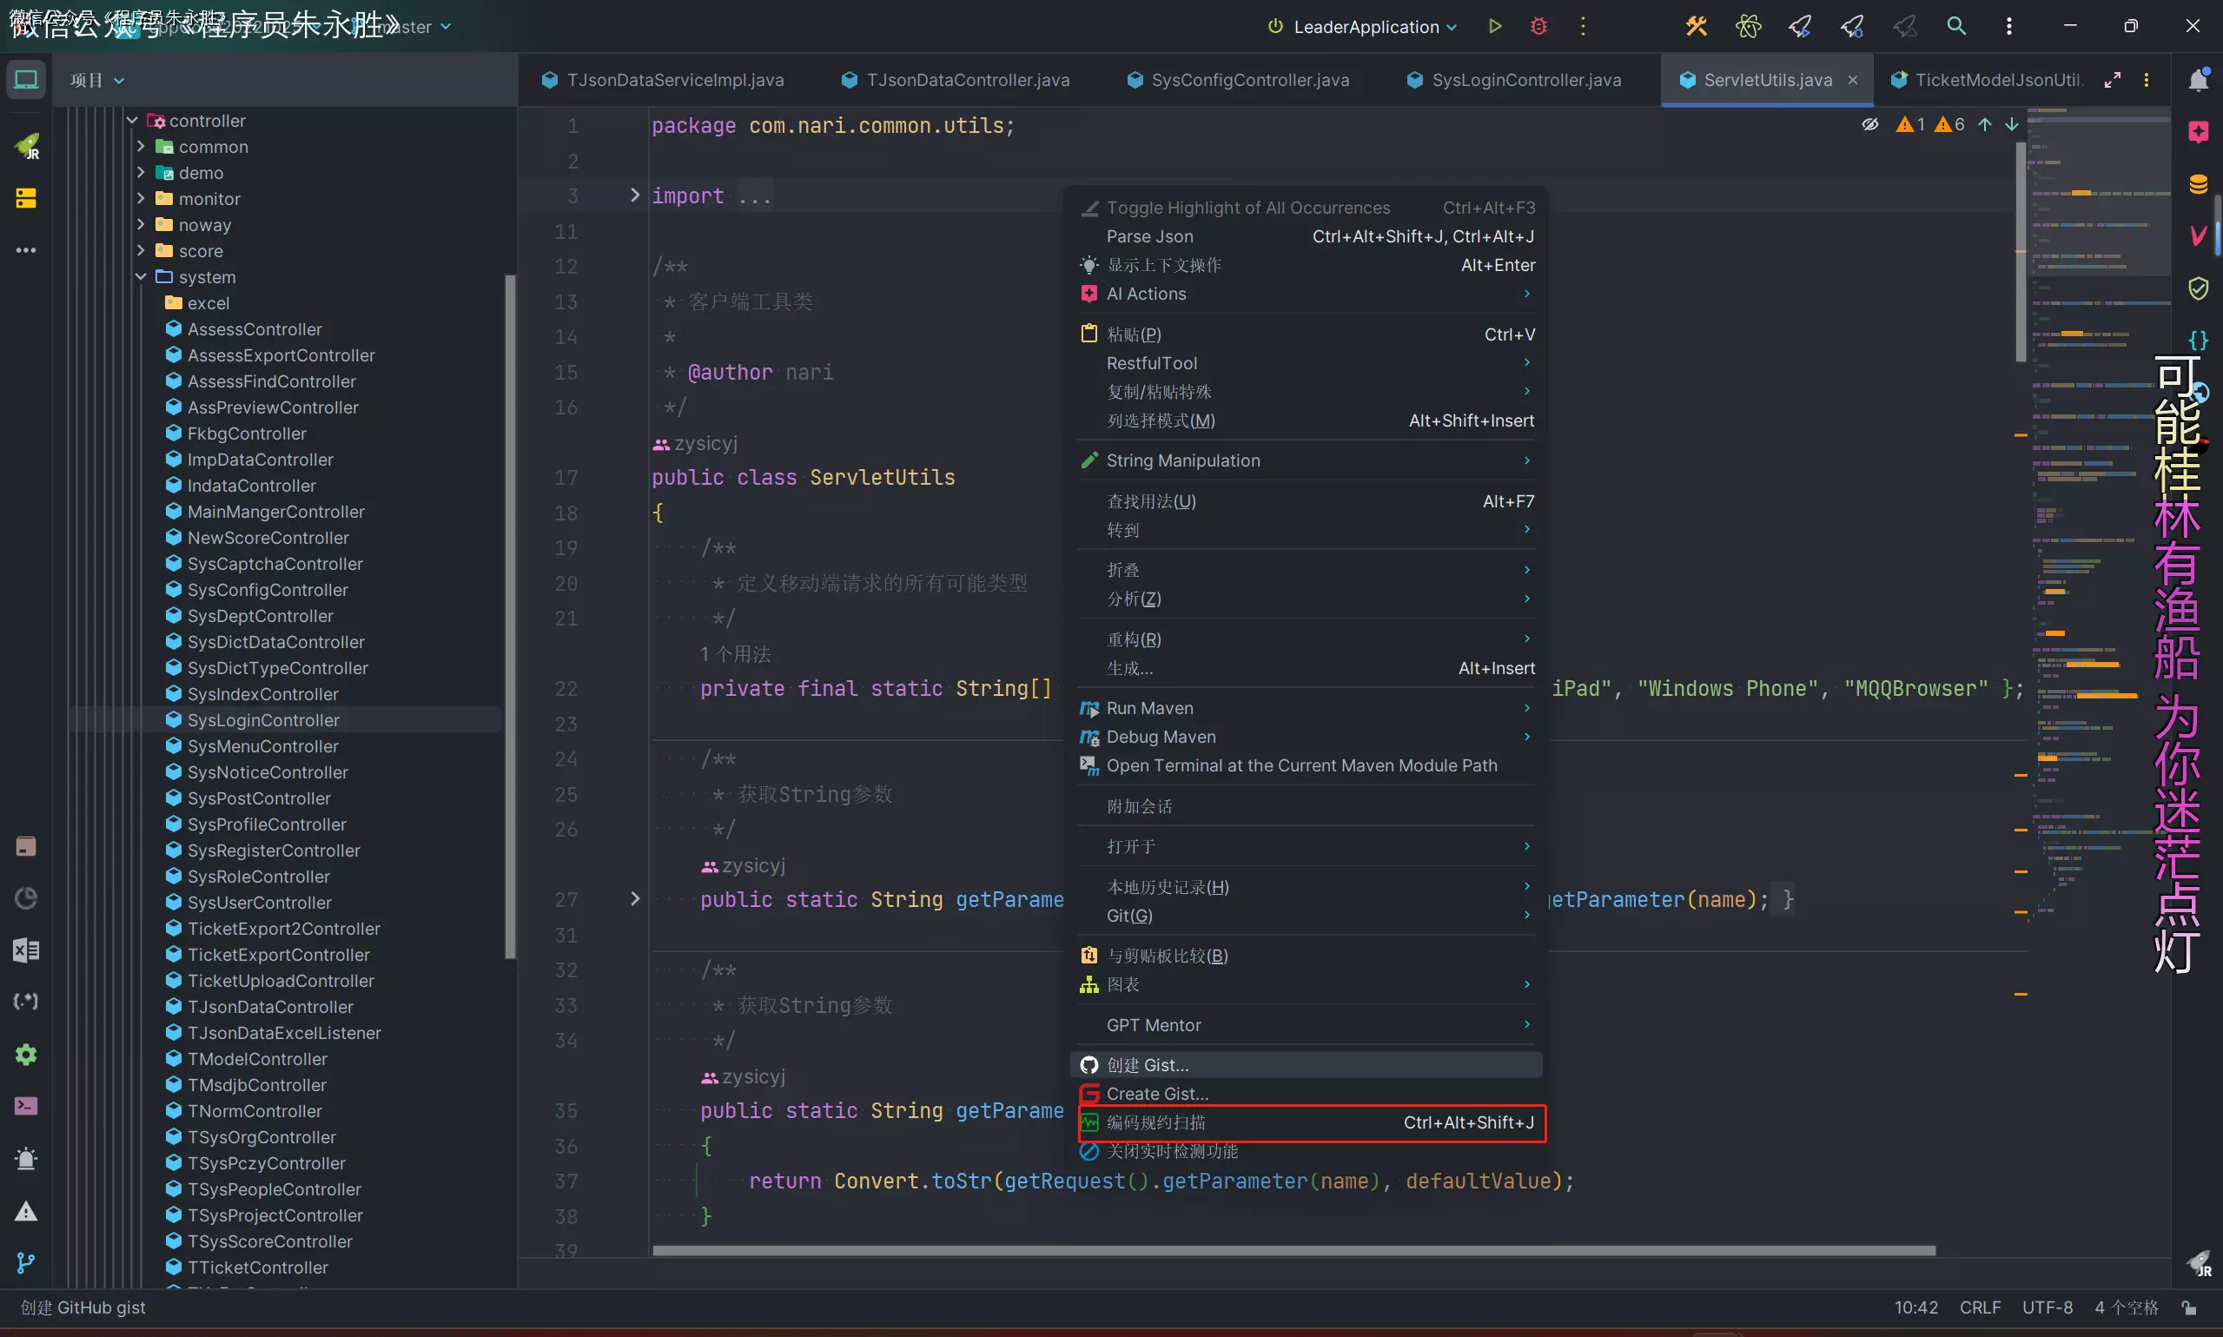Click the Build hammer icon
2223x1337 pixels.
[1696, 26]
